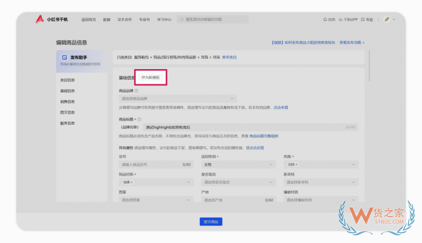The image size is (422, 243).
Task: Click the search magnifier icon
Action: (182, 19)
